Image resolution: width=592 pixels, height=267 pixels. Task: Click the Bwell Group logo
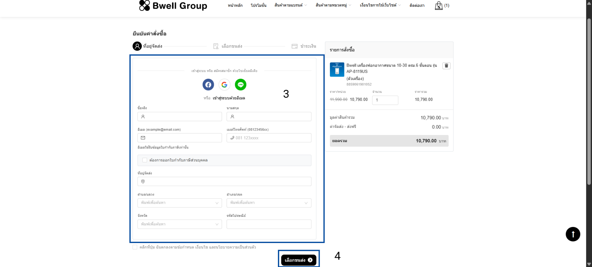173,6
